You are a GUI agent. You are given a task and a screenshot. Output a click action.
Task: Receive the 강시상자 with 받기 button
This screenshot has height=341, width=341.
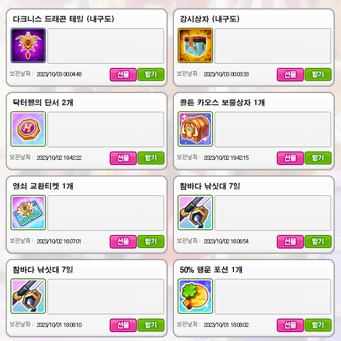(318, 75)
